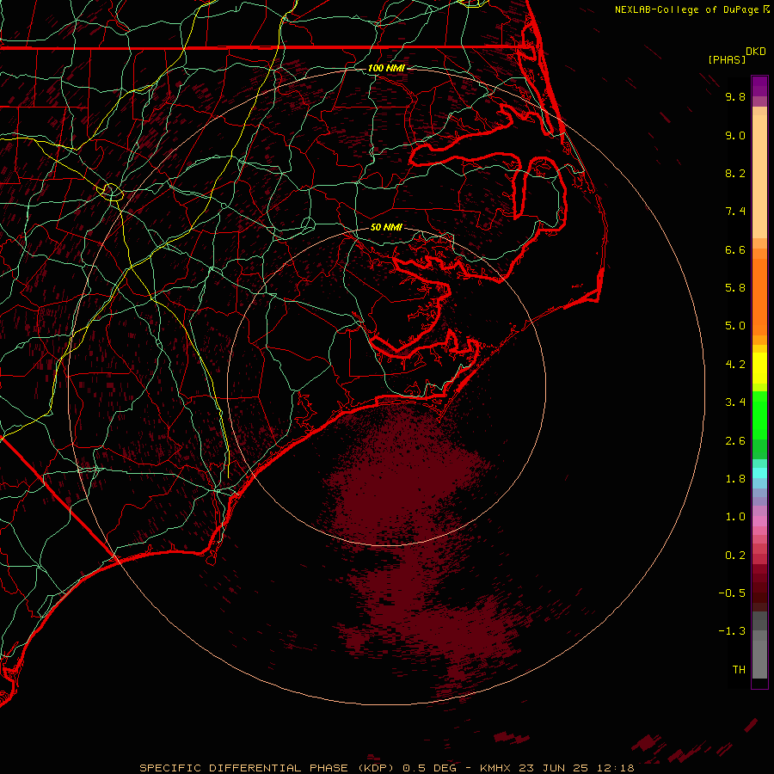Click the 8.2 scale value
The image size is (774, 774).
[x=735, y=173]
